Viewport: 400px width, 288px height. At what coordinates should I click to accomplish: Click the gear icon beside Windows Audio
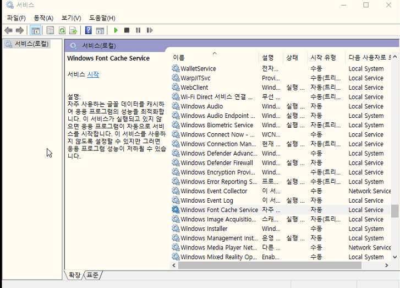pyautogui.click(x=176, y=106)
